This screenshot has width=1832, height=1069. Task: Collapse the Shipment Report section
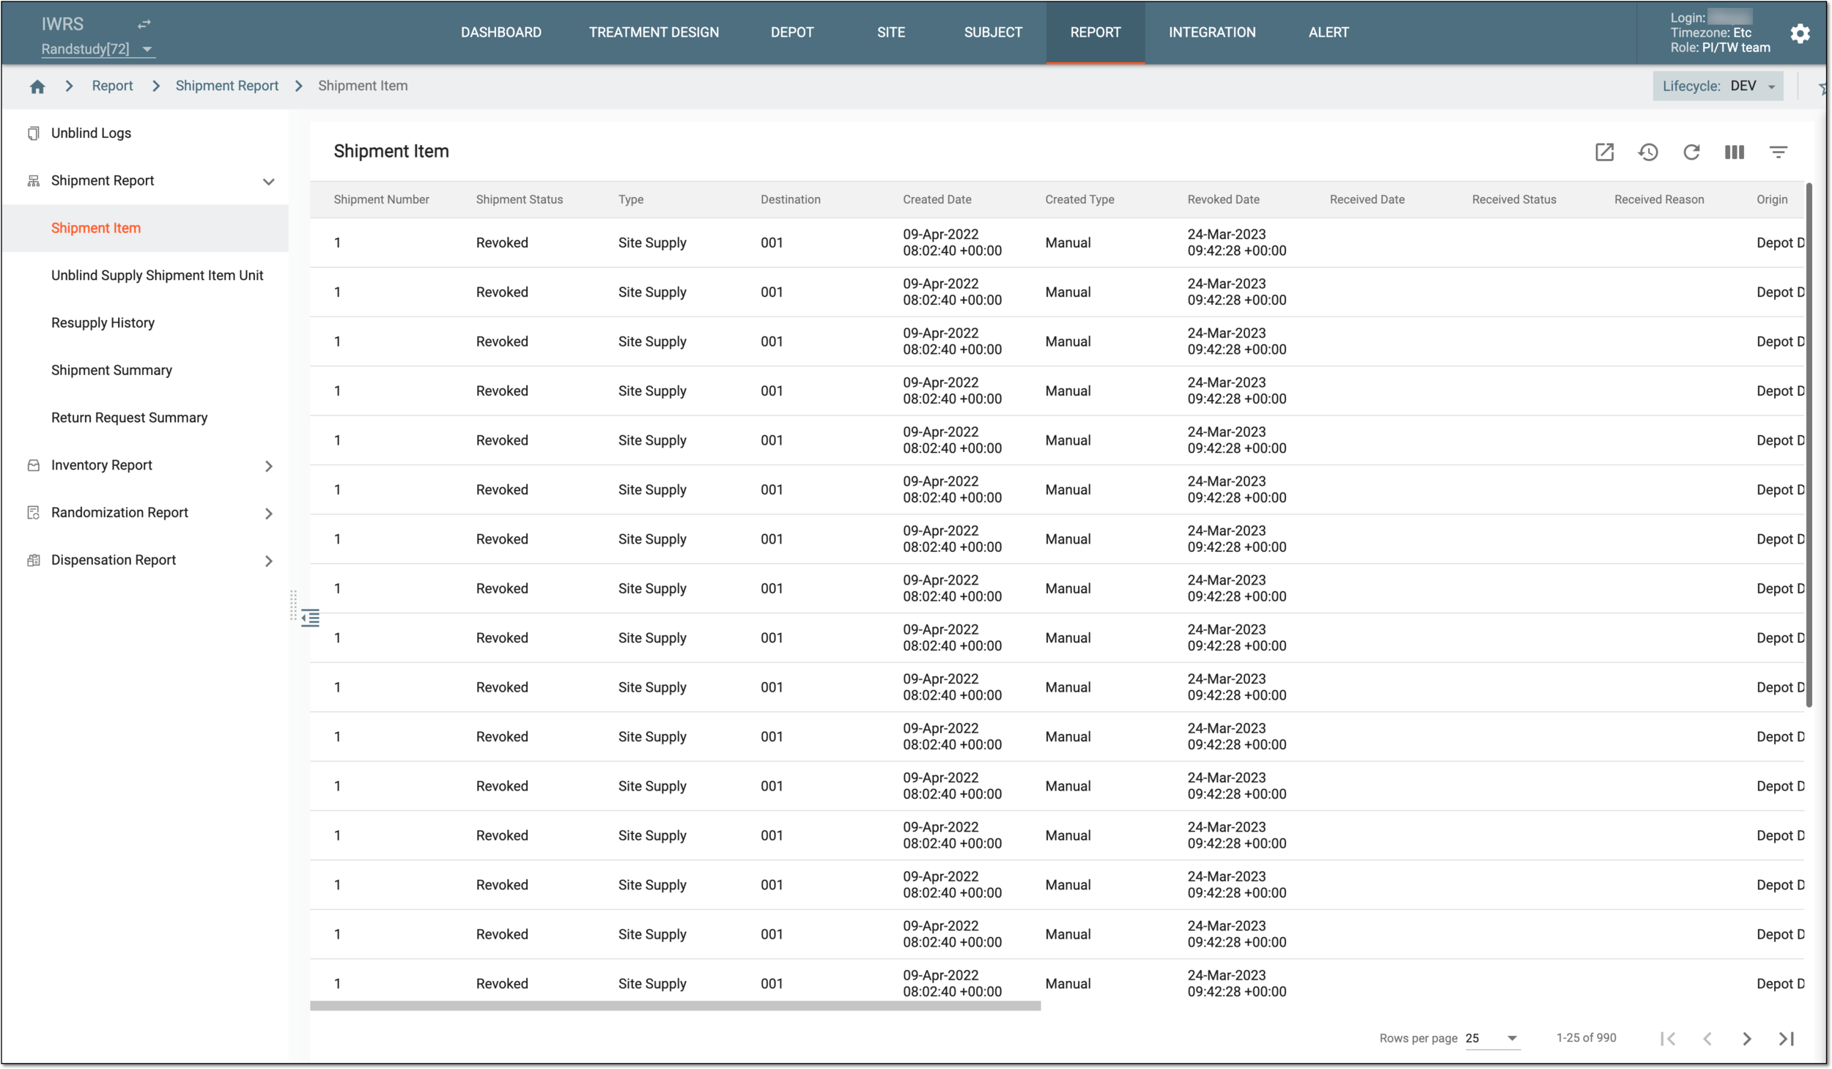pyautogui.click(x=269, y=182)
